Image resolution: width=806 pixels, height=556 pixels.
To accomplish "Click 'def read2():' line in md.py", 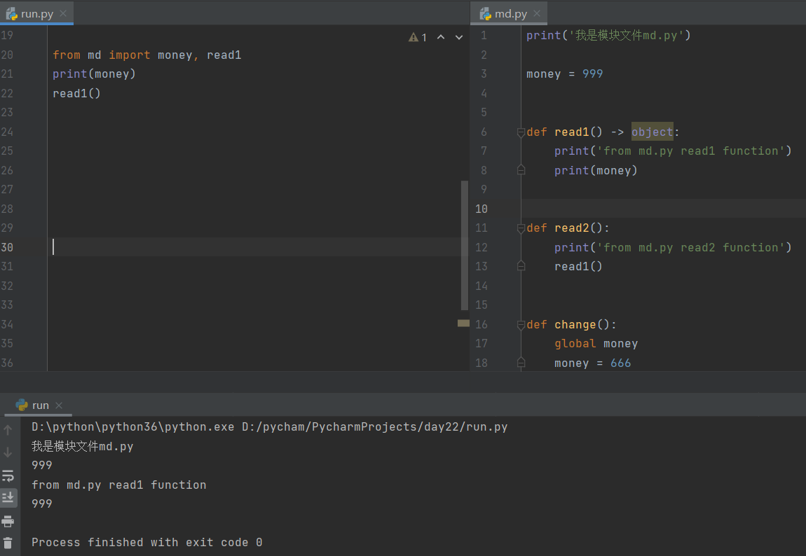I will click(568, 228).
